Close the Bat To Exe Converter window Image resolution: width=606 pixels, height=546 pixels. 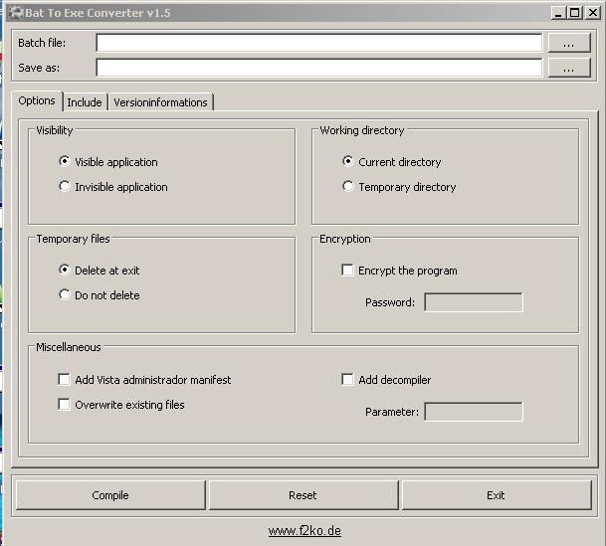pyautogui.click(x=593, y=13)
